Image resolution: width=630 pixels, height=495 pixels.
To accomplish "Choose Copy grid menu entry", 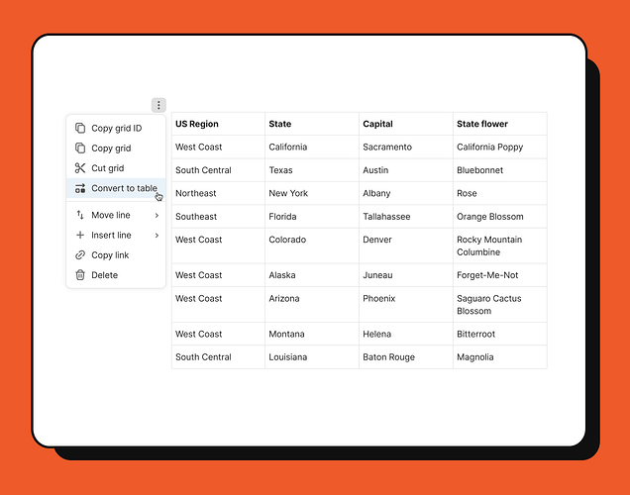I will click(x=116, y=148).
